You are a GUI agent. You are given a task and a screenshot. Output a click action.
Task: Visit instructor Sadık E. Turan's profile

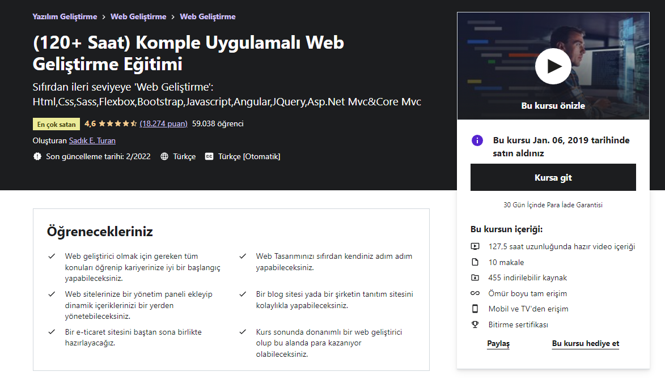(92, 140)
